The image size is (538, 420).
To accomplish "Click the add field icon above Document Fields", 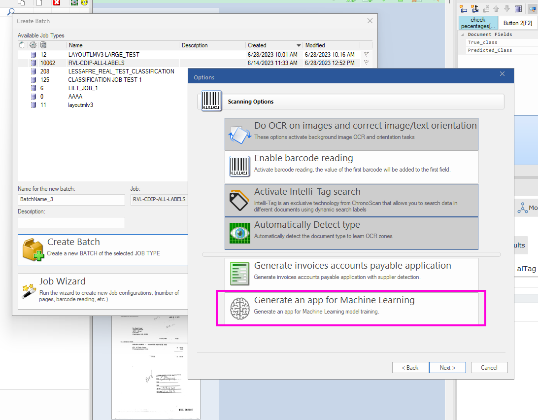I will click(x=464, y=9).
